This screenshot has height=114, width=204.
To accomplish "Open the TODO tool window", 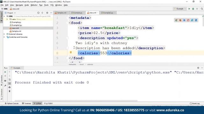I will point(48,104).
